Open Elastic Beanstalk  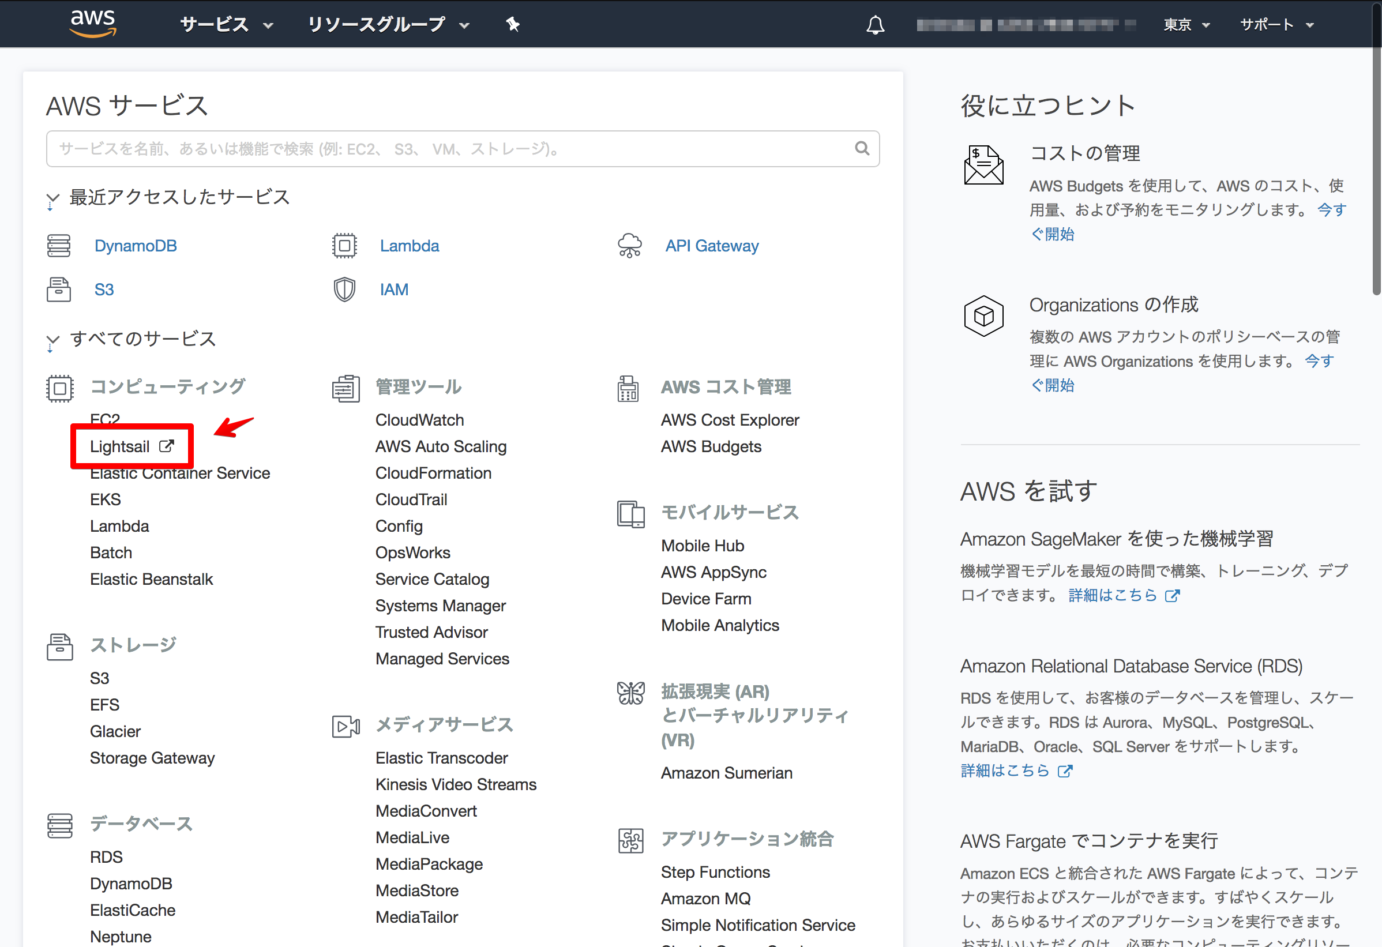coord(151,579)
